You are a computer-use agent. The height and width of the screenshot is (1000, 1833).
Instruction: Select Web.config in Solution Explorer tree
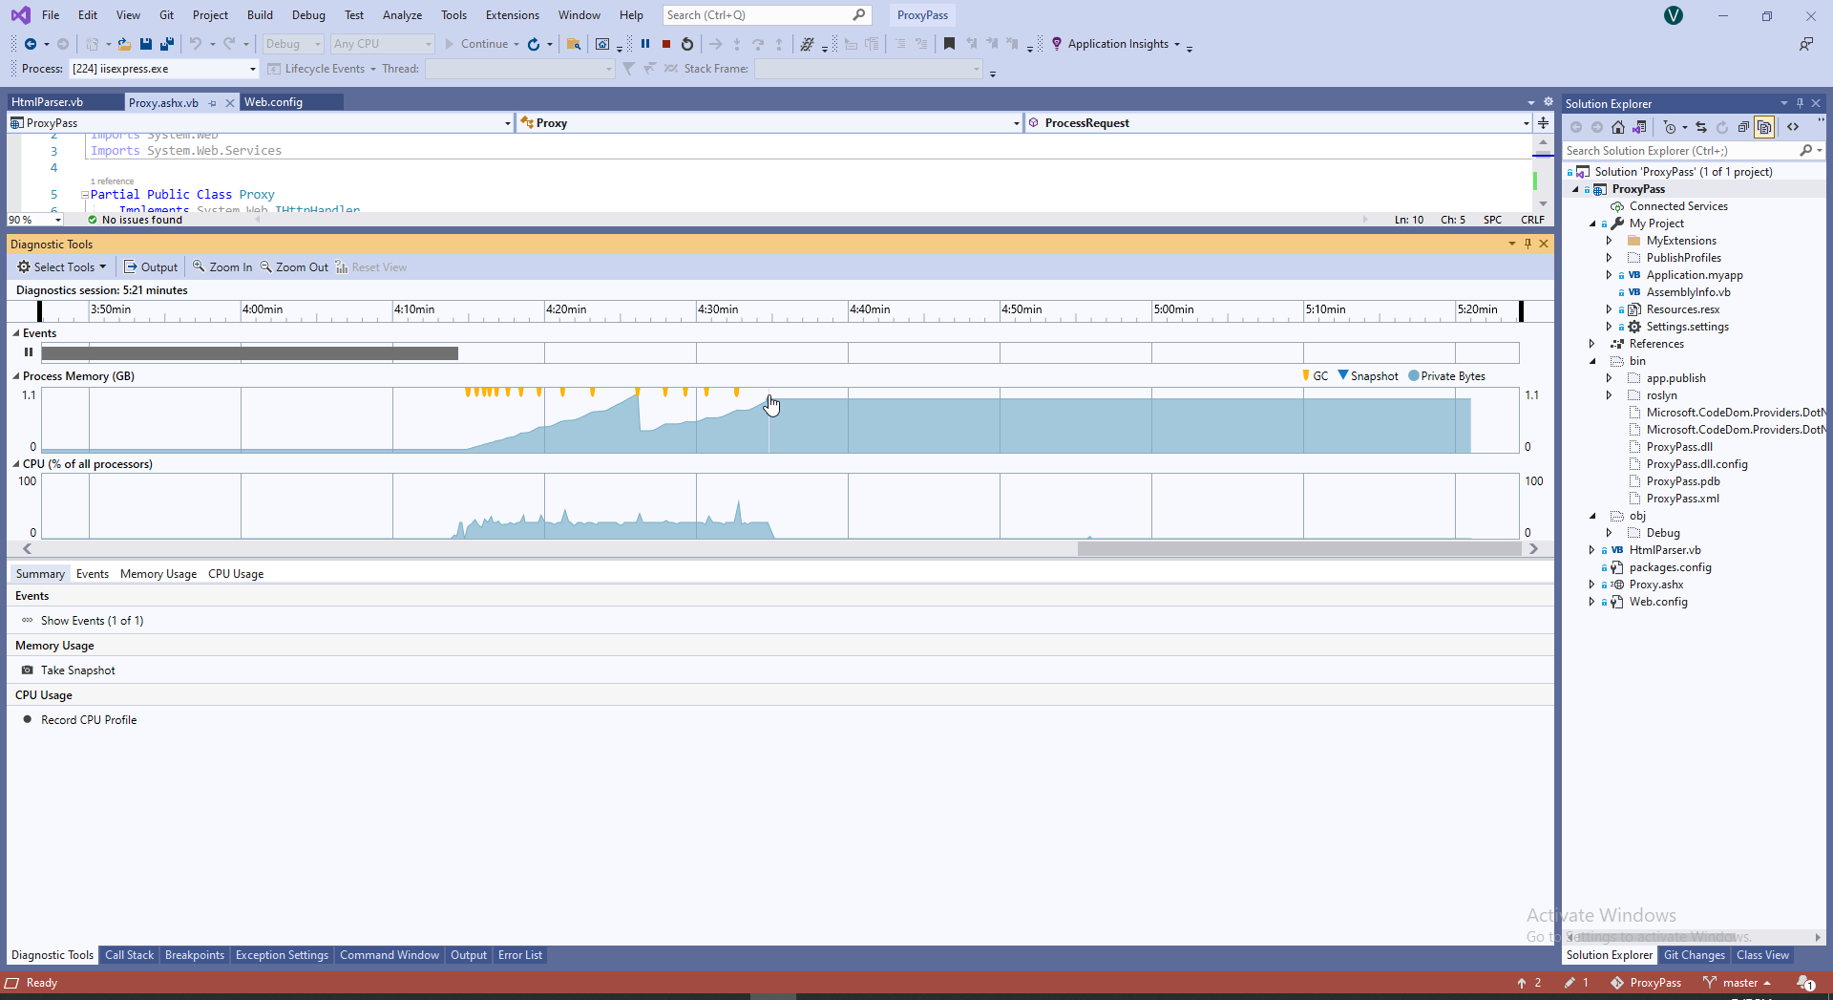[1658, 602]
